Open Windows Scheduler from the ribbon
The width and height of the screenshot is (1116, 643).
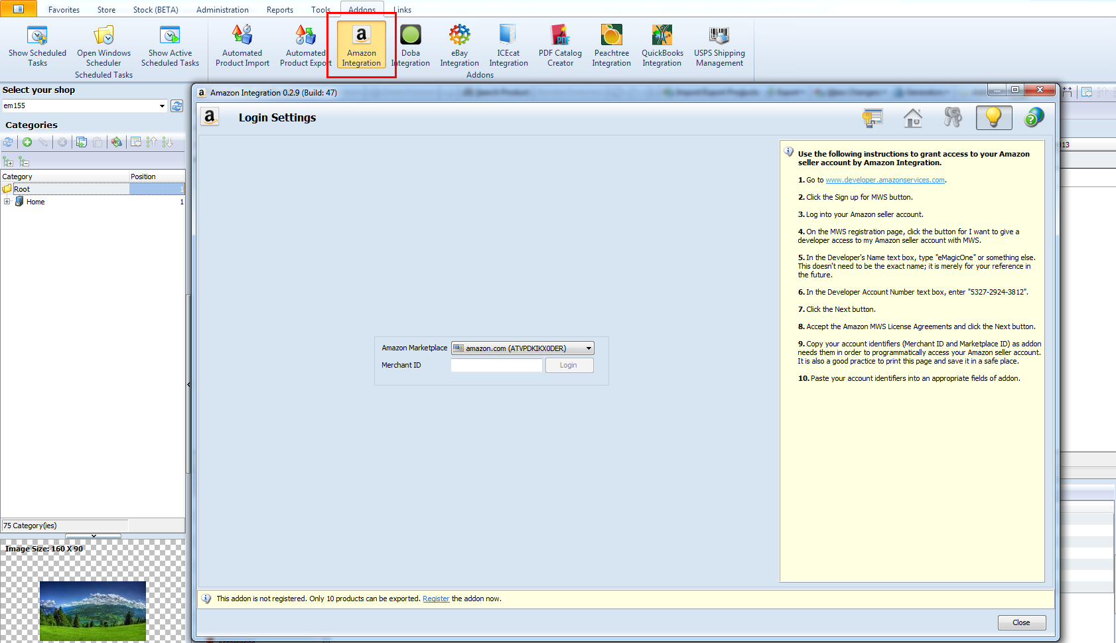coord(104,45)
